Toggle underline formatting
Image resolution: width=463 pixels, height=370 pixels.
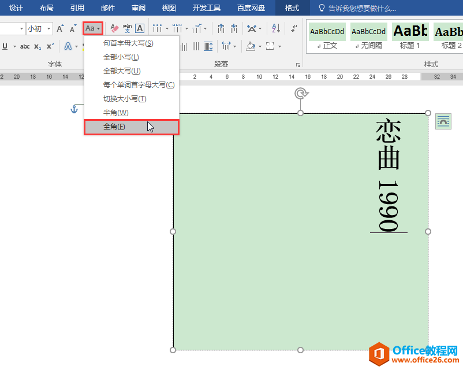(x=5, y=46)
